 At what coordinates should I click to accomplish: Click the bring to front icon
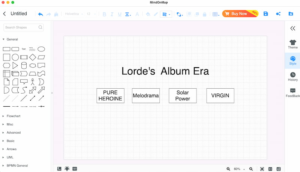pos(189,14)
